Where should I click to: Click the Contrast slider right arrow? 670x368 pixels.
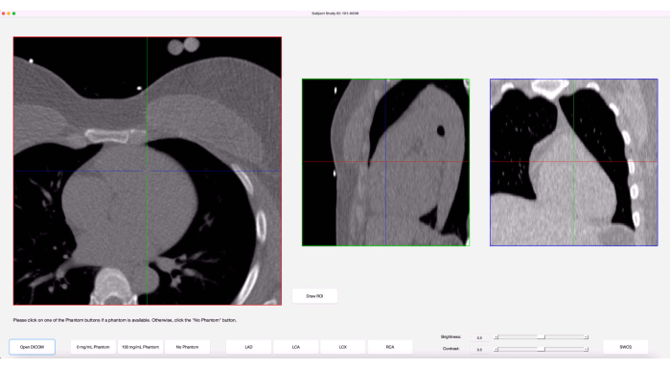587,349
